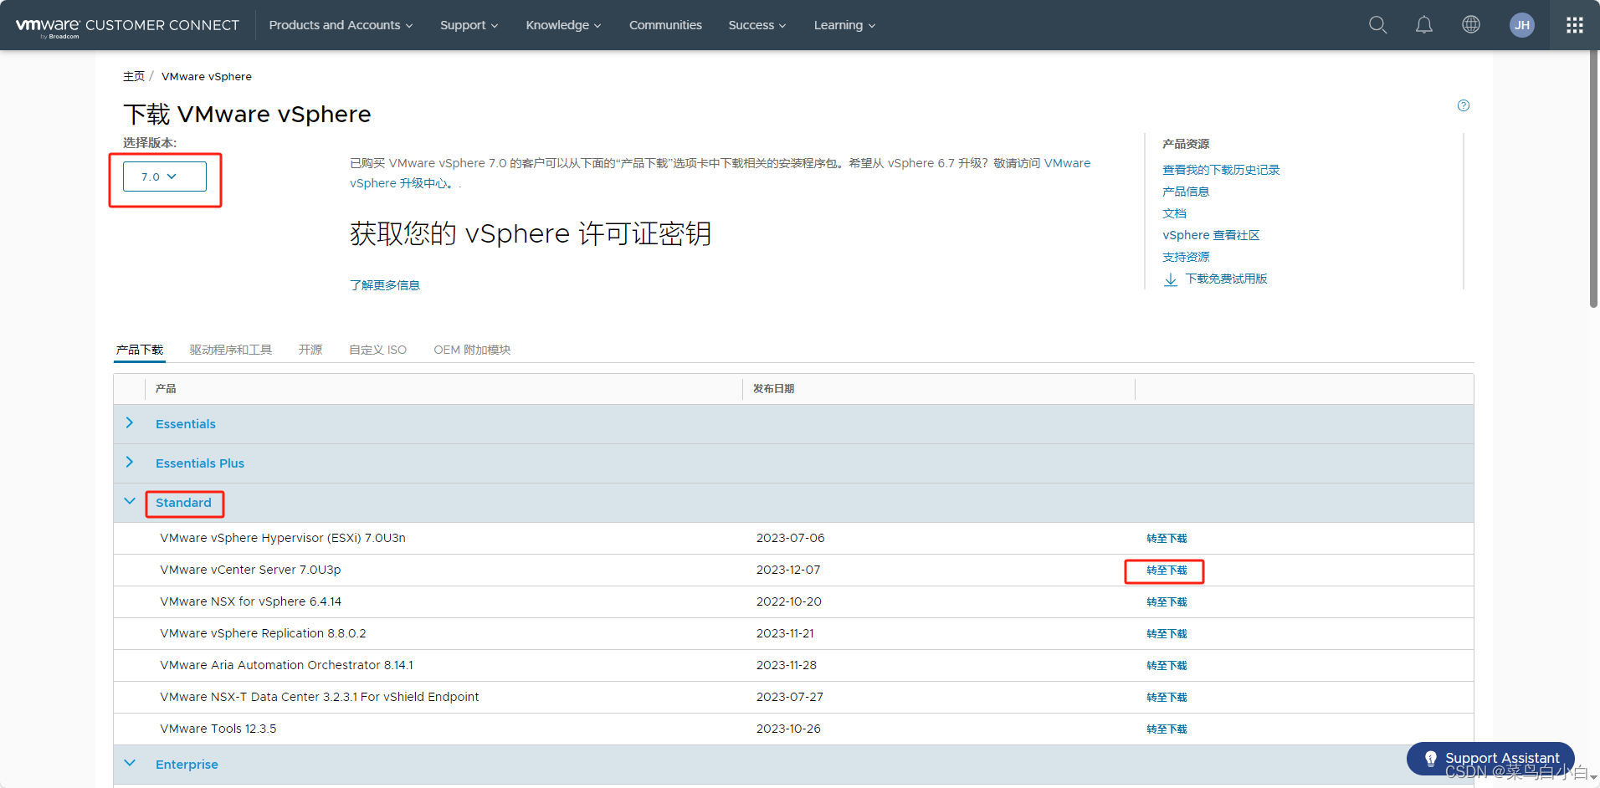Open the Support menu
Image resolution: width=1600 pixels, height=788 pixels.
click(469, 25)
